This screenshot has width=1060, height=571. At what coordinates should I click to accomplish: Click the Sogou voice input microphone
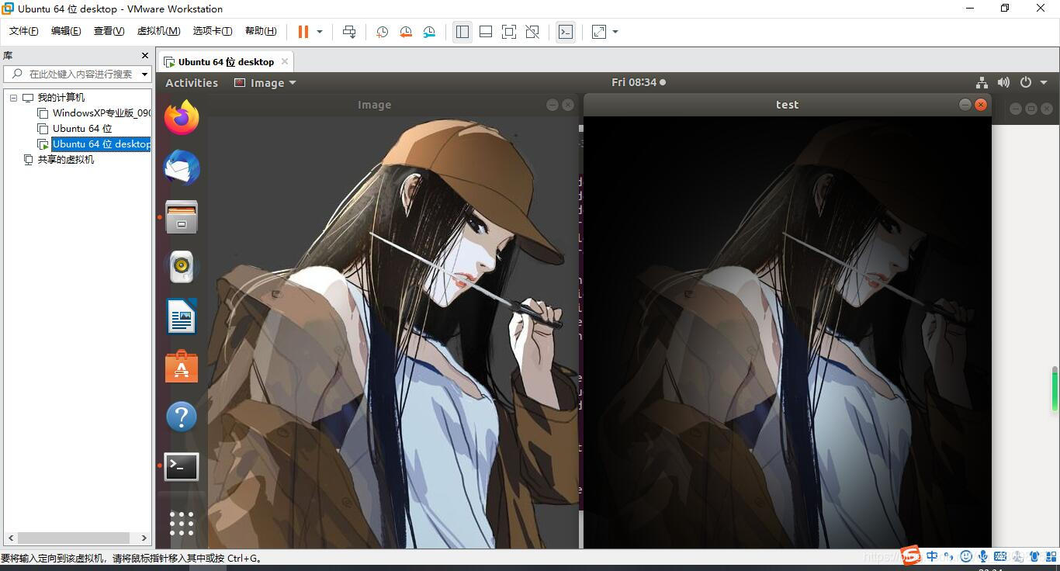click(x=982, y=555)
